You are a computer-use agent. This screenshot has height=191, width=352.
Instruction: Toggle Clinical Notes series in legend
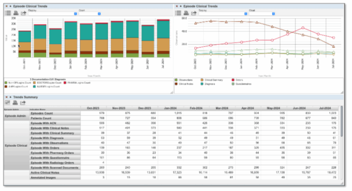(x=185, y=84)
